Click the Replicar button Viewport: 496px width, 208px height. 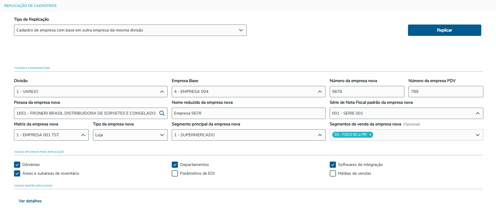click(444, 30)
